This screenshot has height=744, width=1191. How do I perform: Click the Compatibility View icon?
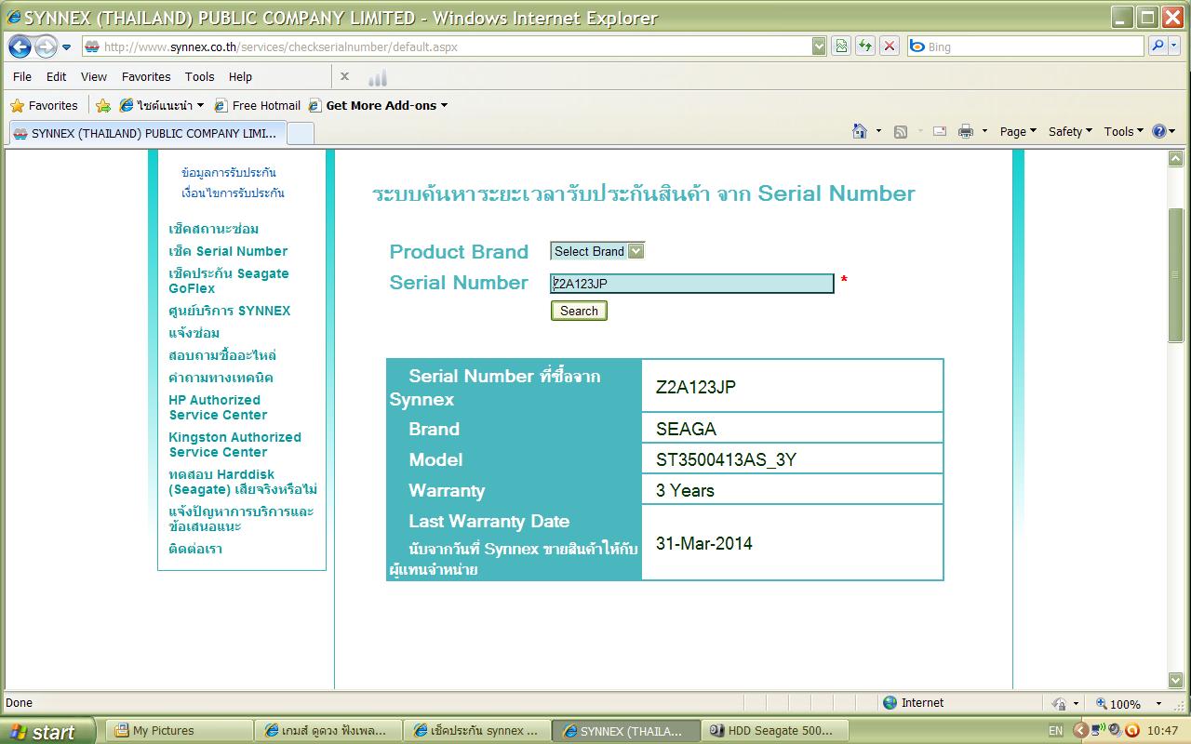pos(841,46)
